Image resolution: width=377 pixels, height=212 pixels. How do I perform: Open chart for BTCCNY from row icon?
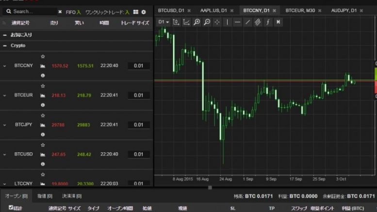point(43,66)
